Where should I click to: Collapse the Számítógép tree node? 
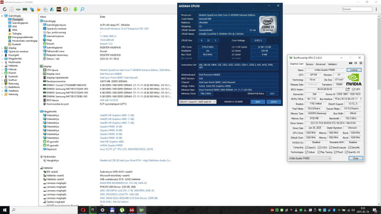pyautogui.click(x=2, y=16)
